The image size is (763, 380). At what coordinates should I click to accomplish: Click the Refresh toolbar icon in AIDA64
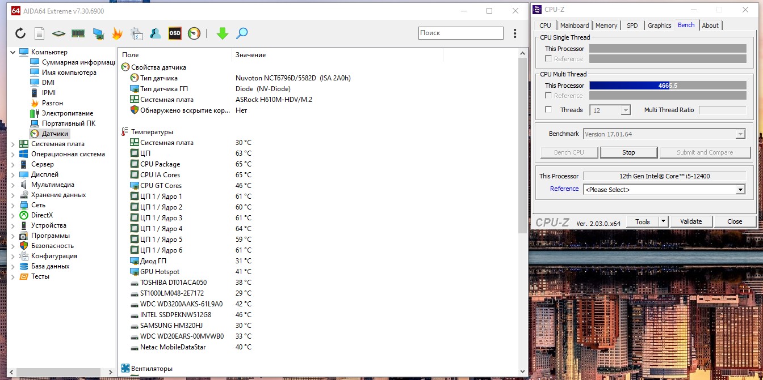[20, 33]
